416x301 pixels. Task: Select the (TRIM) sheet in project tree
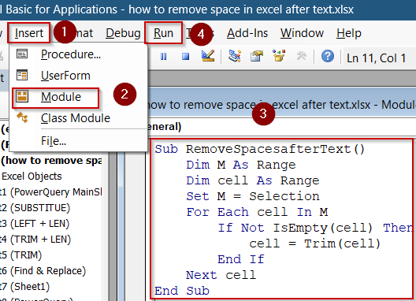(21, 255)
